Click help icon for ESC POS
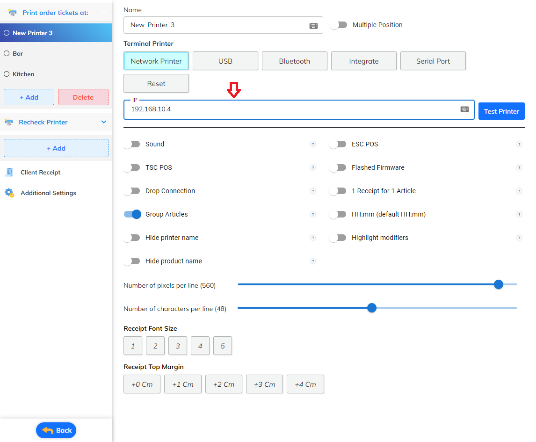 519,144
